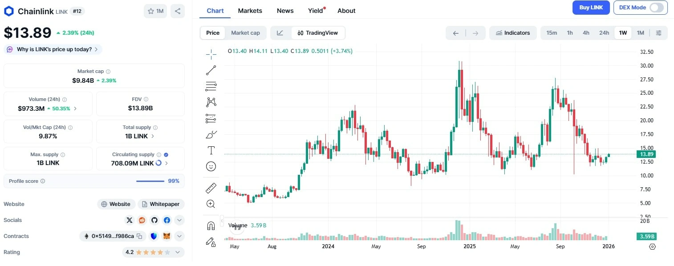Click the share icon button
The width and height of the screenshot is (674, 266).
pyautogui.click(x=178, y=11)
